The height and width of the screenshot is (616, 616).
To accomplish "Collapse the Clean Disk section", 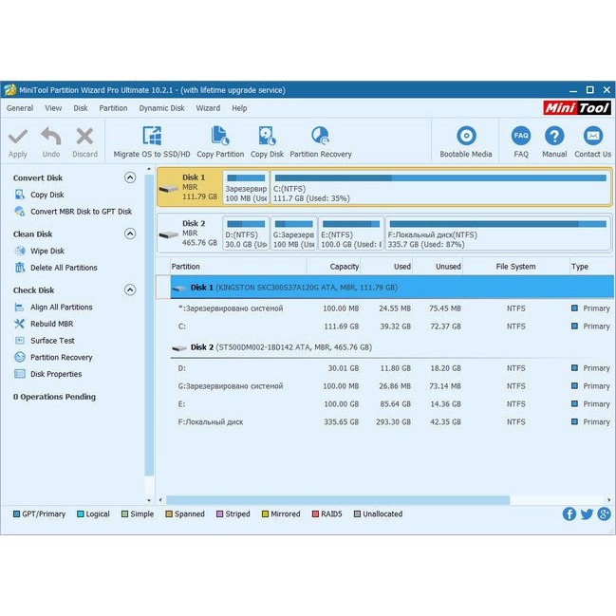I will click(130, 233).
